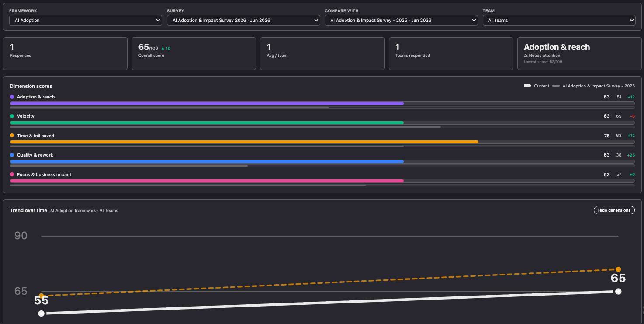Click the green Velocity dot

pyautogui.click(x=12, y=116)
